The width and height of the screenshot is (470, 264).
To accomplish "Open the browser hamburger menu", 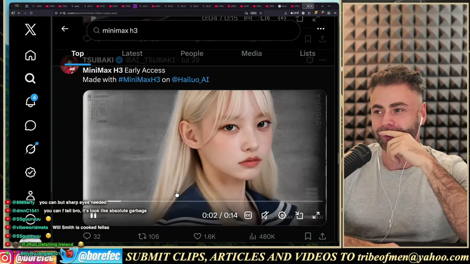I will click(x=335, y=13).
